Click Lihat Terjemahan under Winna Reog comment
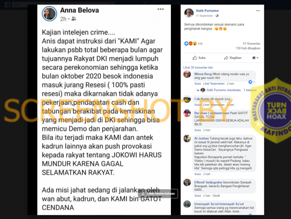 tap(214, 84)
